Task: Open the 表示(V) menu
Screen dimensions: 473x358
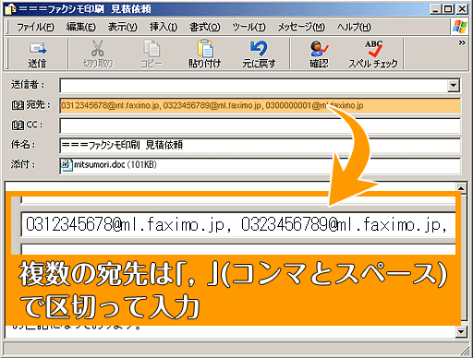Action: (x=122, y=27)
